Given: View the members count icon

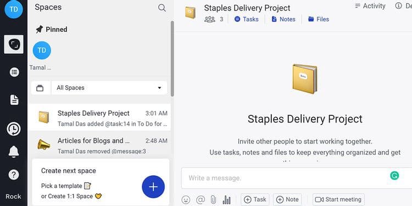Looking at the screenshot, I should pyautogui.click(x=210, y=19).
